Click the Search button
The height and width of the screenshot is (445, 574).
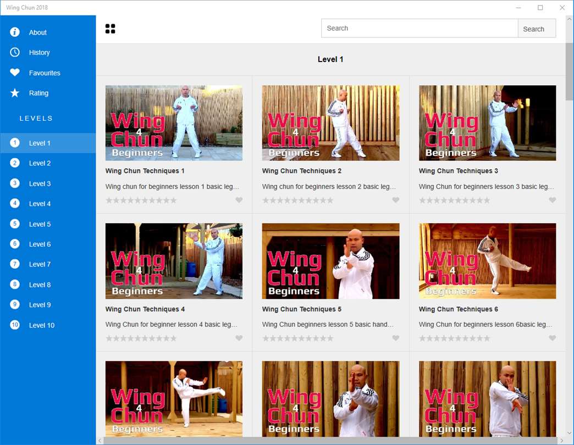coord(537,29)
